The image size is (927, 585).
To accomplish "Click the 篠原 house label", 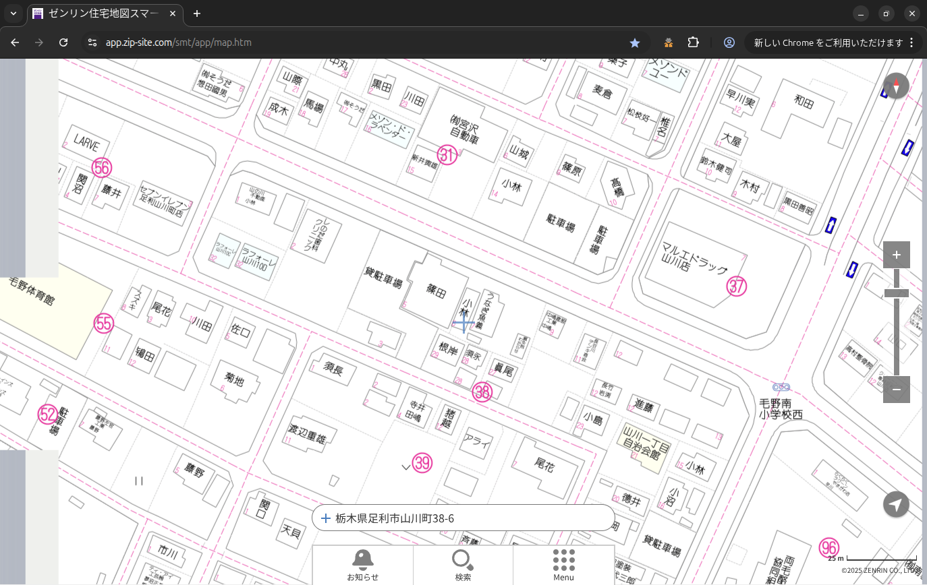I will pos(572,168).
